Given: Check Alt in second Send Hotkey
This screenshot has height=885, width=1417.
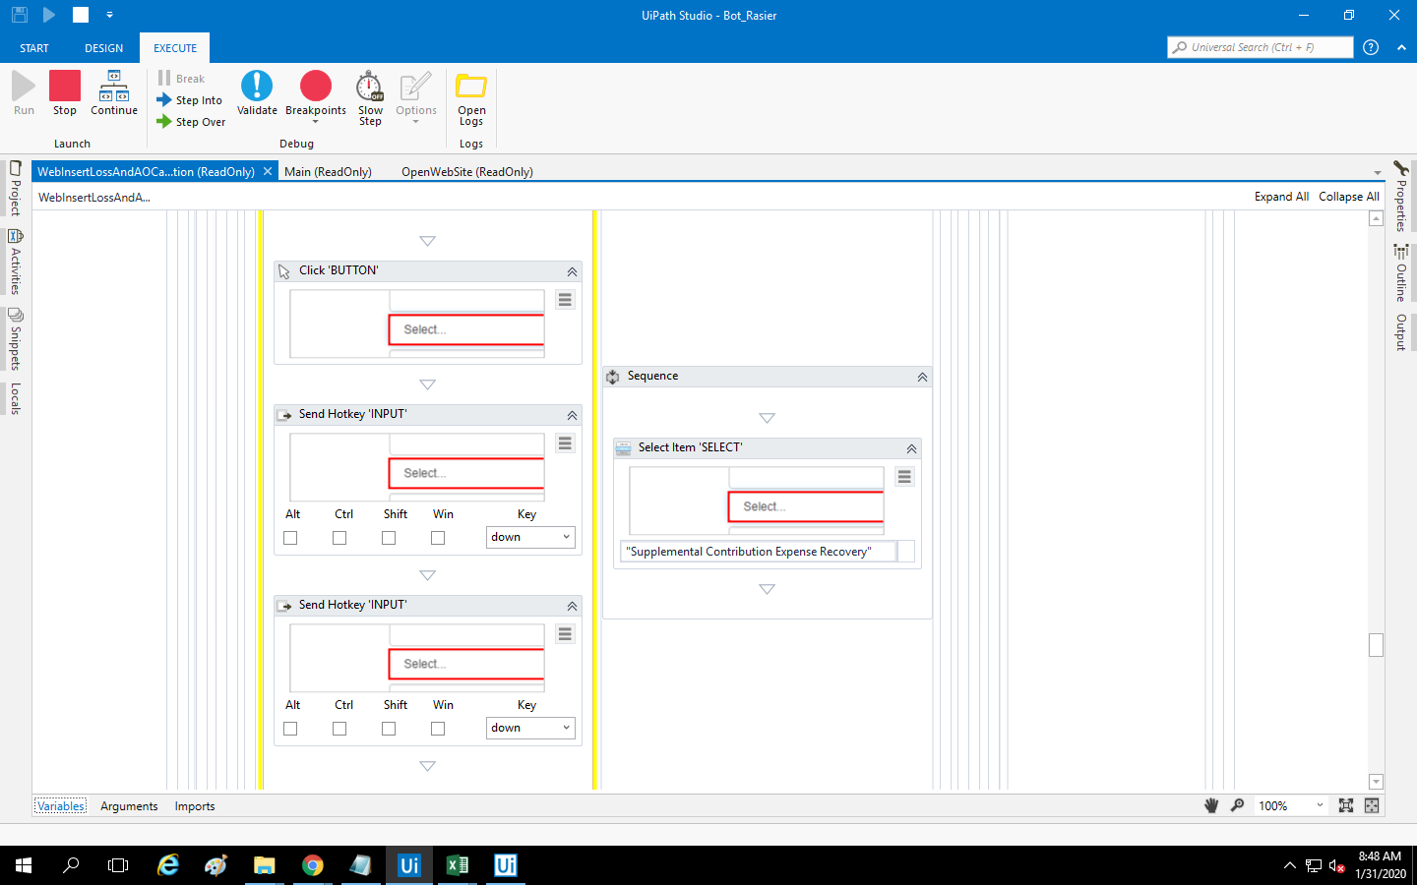Looking at the screenshot, I should tap(290, 729).
